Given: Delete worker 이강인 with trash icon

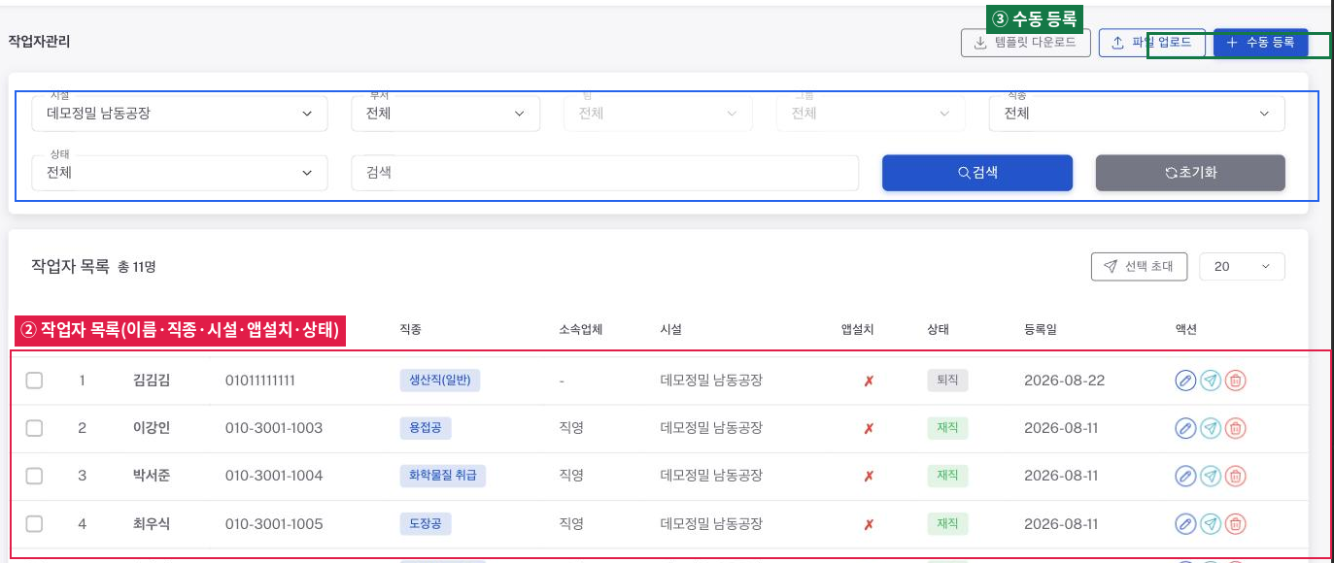Looking at the screenshot, I should pos(1235,428).
